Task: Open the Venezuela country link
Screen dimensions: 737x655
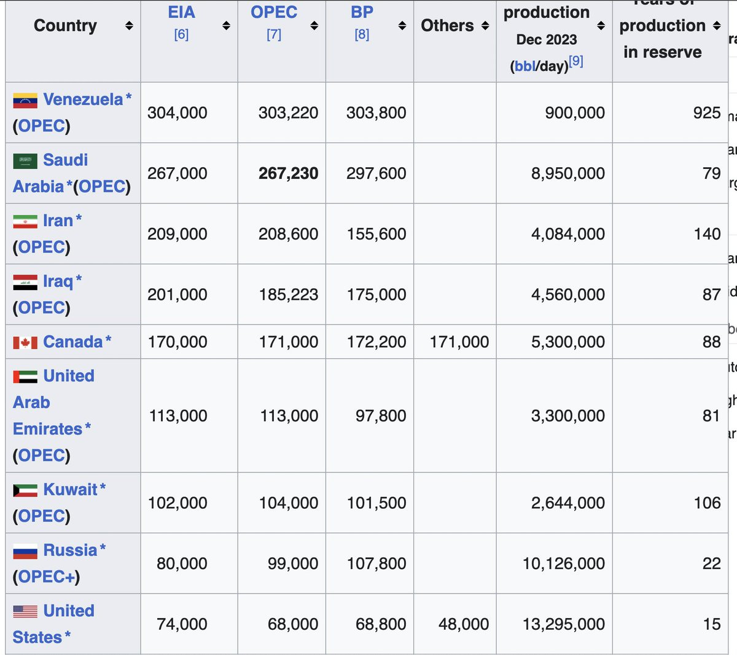Action: [83, 100]
